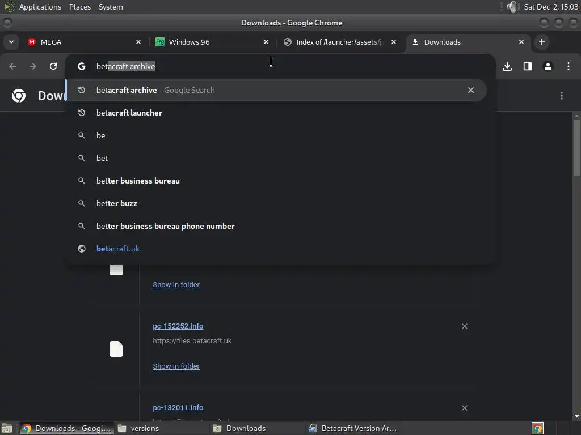This screenshot has height=435, width=581.
Task: Click Show in folder under pc-152252.info
Action: point(176,366)
